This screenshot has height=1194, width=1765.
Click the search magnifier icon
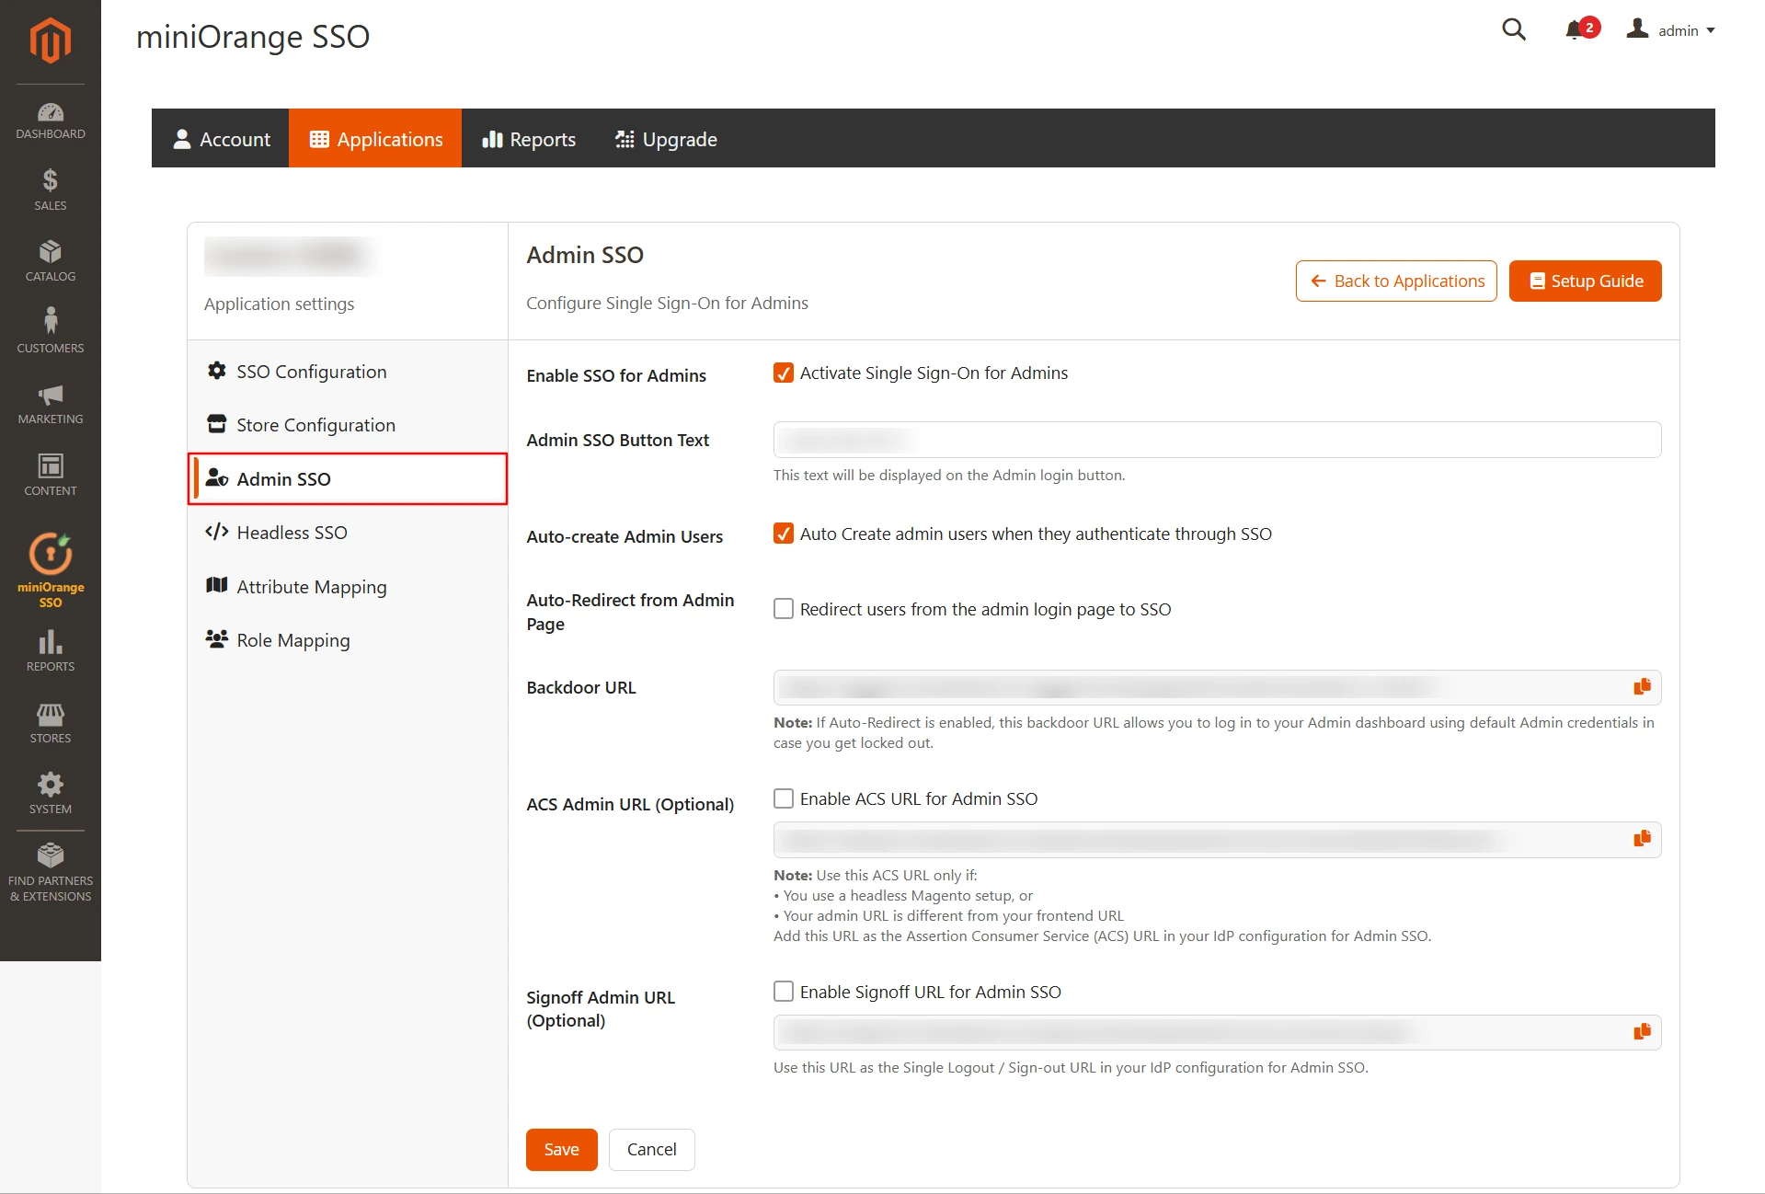click(x=1514, y=29)
